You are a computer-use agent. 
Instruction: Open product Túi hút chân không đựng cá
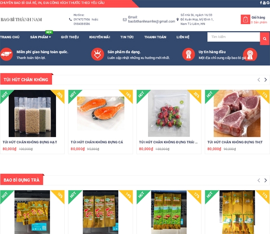click(x=97, y=142)
